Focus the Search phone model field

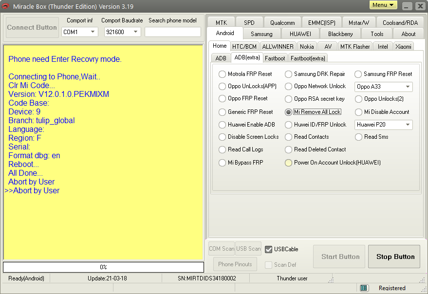click(x=173, y=32)
